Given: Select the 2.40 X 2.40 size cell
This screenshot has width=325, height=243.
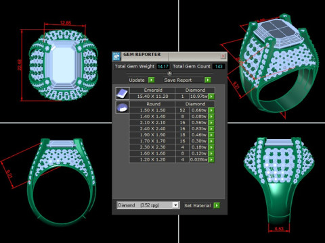Looking at the screenshot, I should click(152, 129).
